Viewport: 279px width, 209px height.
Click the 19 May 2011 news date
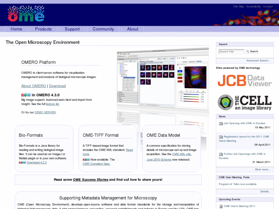pyautogui.click(x=262, y=128)
